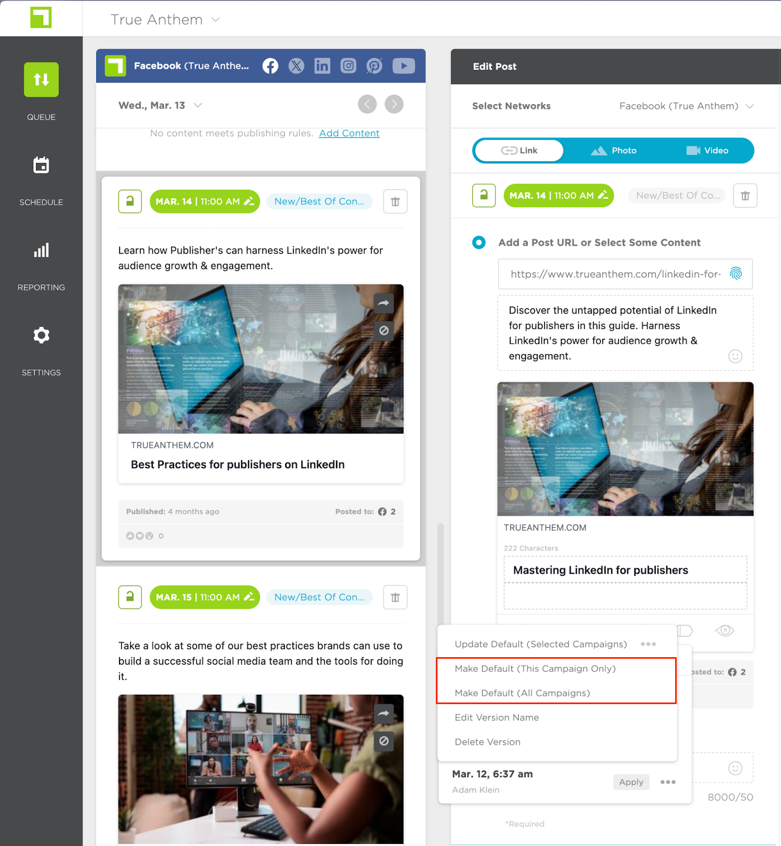Share the LinkedIn post image now
The height and width of the screenshot is (846, 781).
(x=384, y=303)
